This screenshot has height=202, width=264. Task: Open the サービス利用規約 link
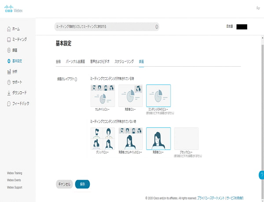(235, 198)
